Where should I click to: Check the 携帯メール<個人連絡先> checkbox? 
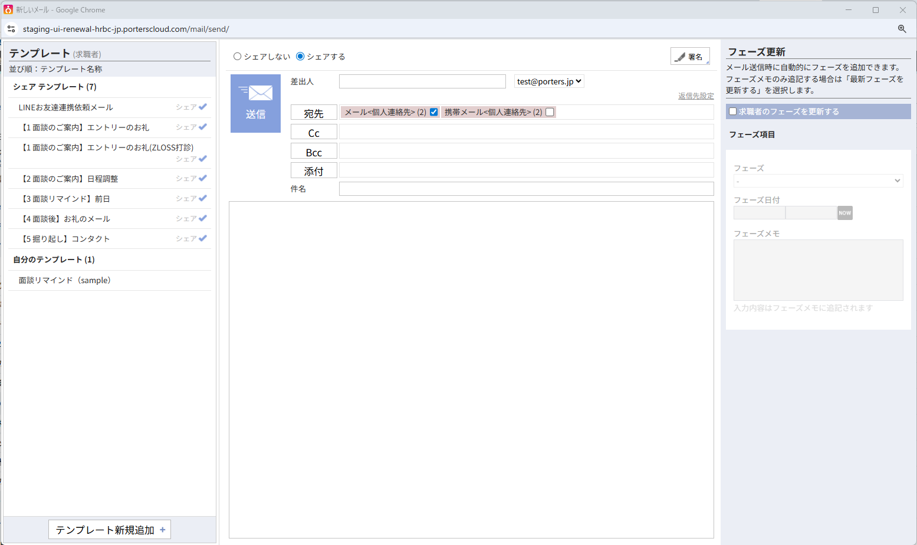pyautogui.click(x=550, y=112)
